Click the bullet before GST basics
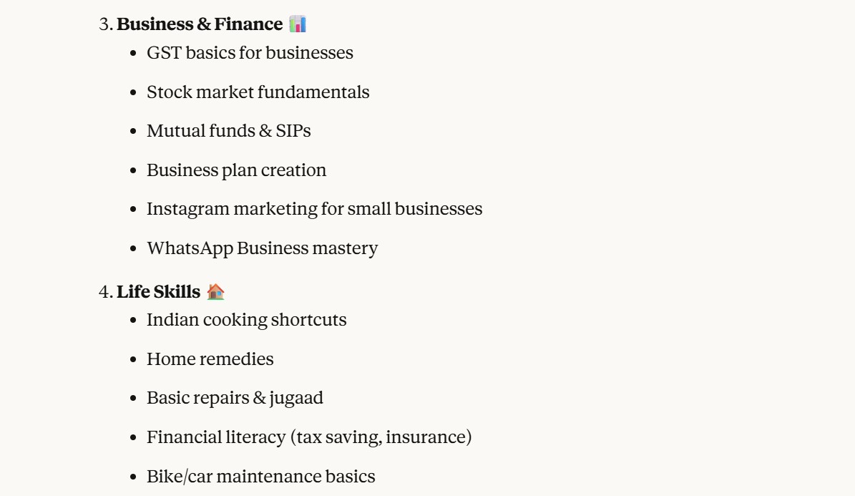Viewport: 855px width, 496px height. [x=134, y=54]
